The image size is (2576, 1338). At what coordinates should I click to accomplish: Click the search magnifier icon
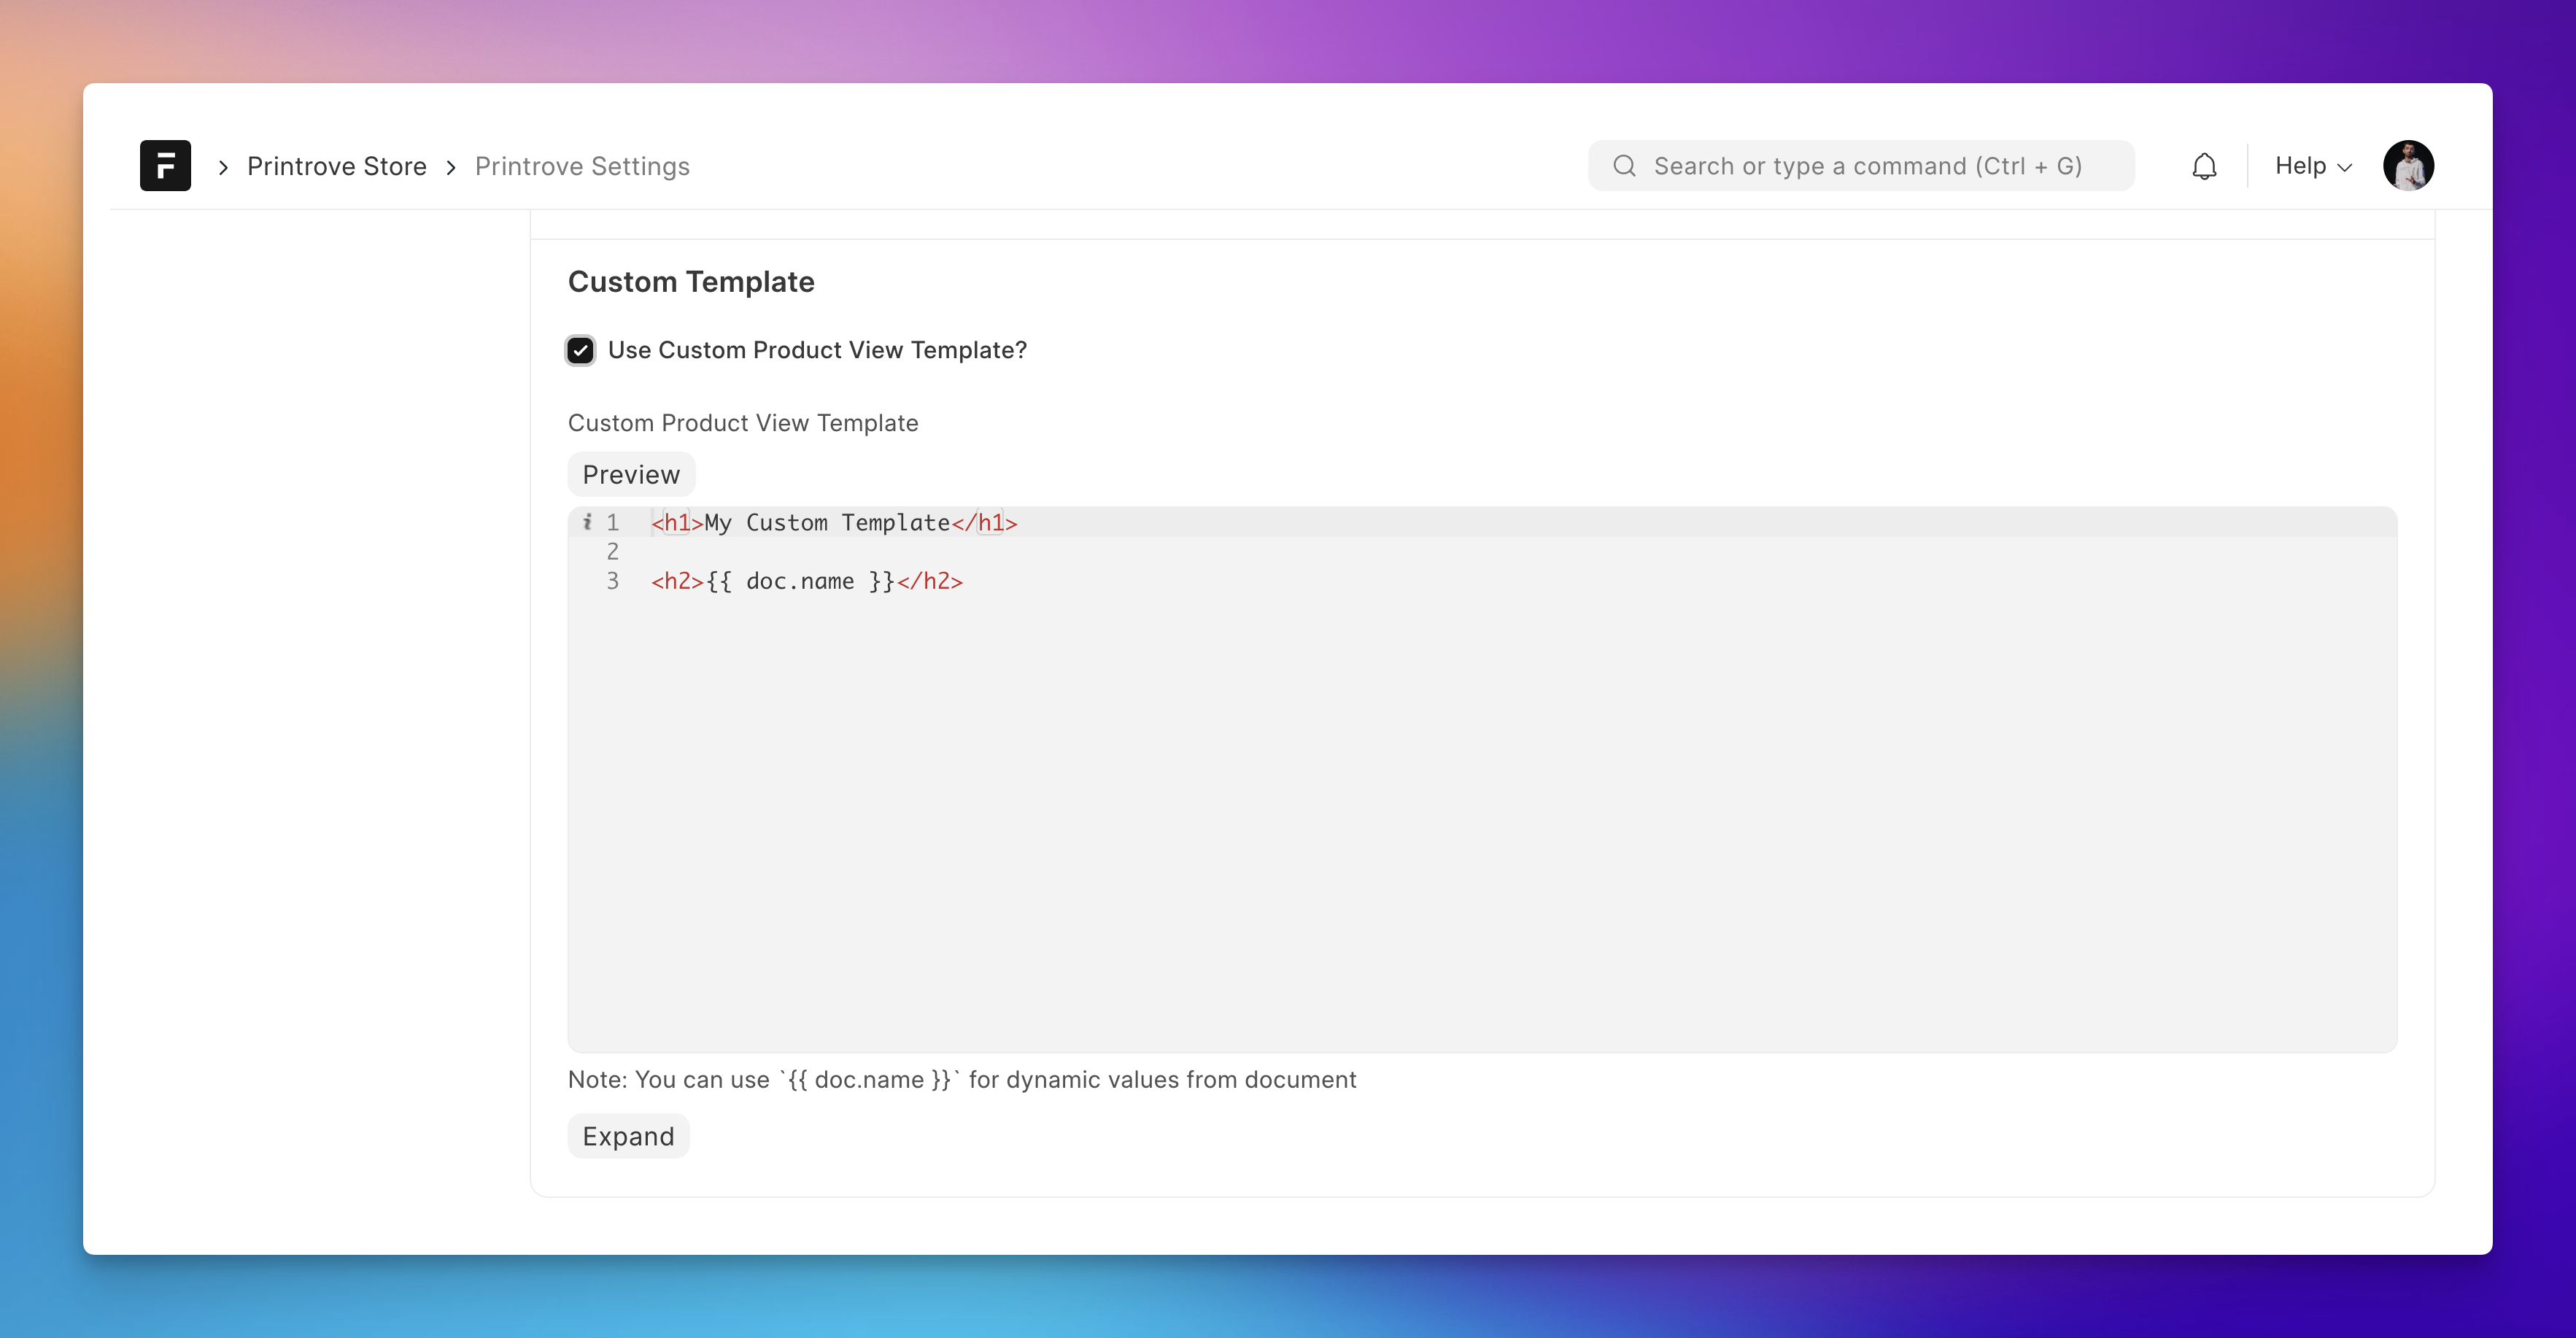tap(1624, 166)
